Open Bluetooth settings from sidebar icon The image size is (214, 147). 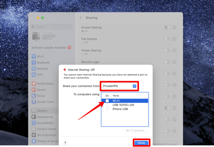click(34, 62)
